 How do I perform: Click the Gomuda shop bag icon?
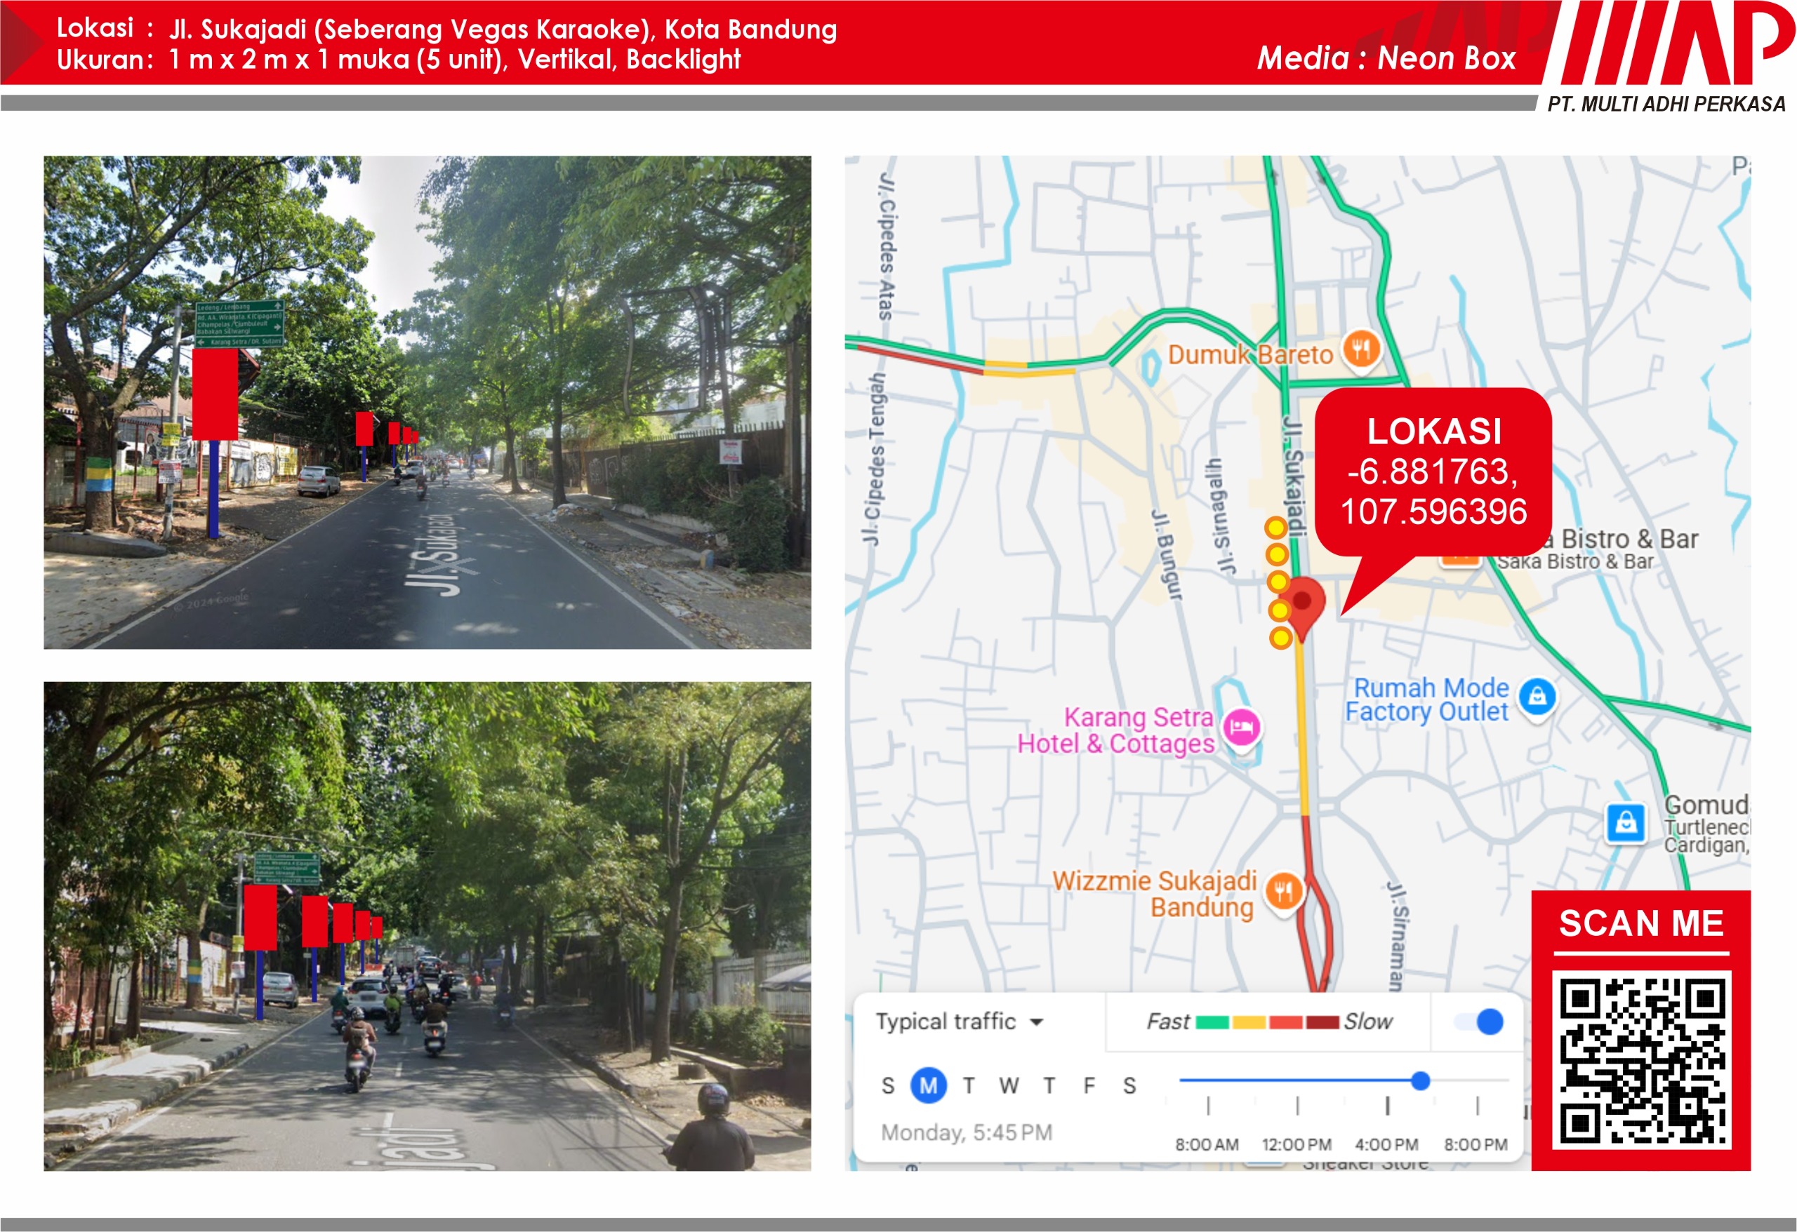(x=1625, y=822)
